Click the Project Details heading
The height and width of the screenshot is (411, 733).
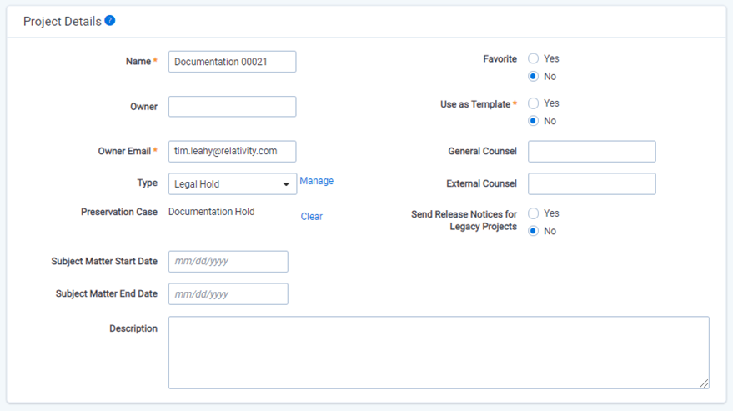(63, 22)
